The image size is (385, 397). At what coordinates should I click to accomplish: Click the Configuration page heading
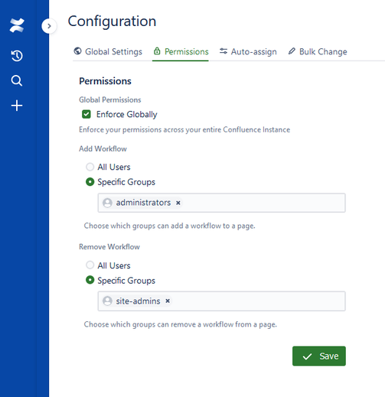tap(112, 21)
